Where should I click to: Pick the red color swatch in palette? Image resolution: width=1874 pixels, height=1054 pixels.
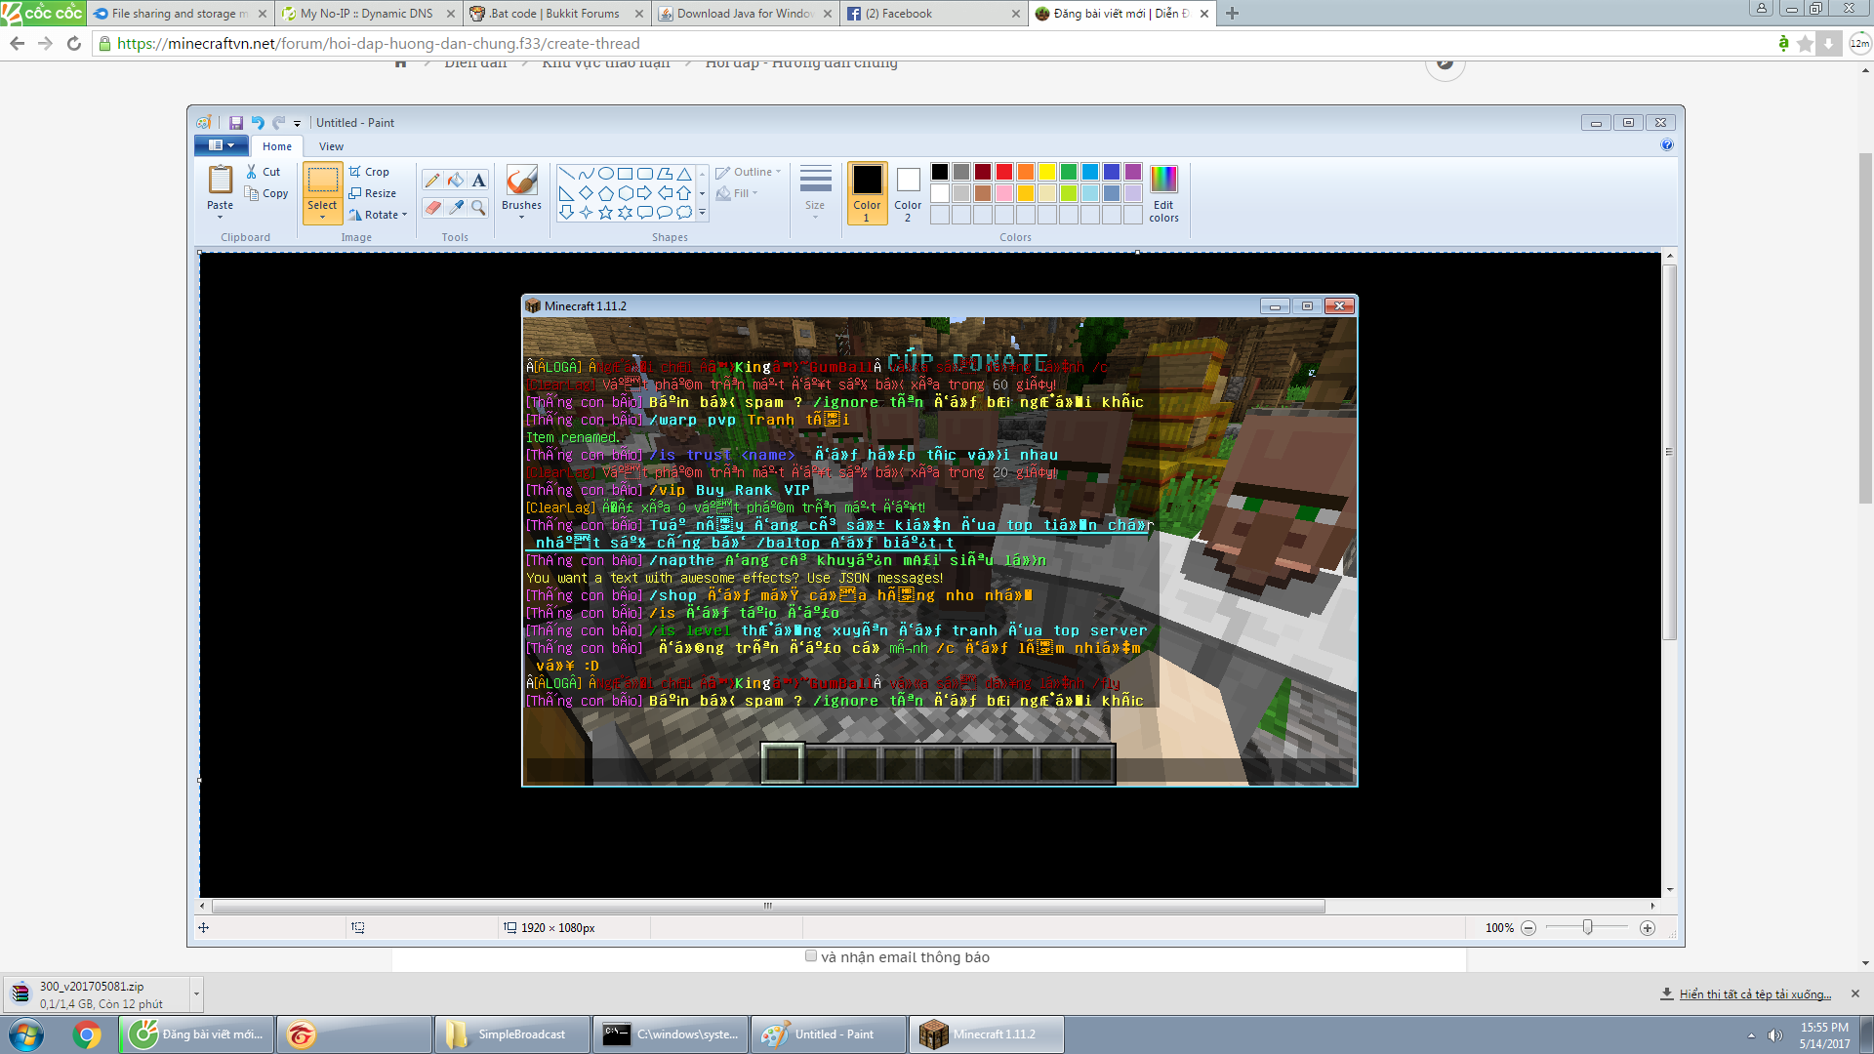click(x=1004, y=172)
